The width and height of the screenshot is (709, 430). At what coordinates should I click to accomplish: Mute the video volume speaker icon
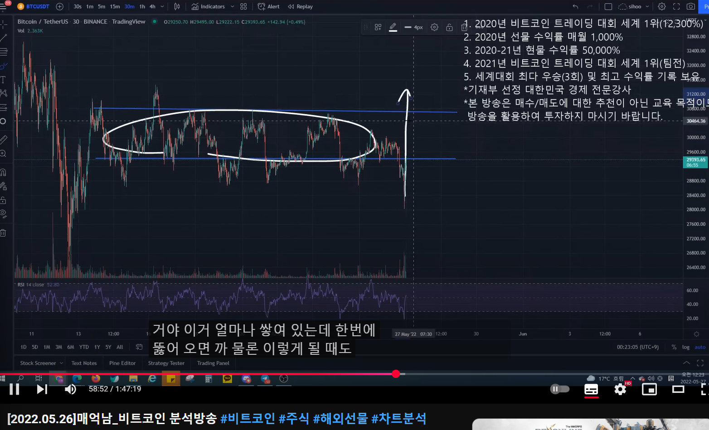tap(70, 389)
